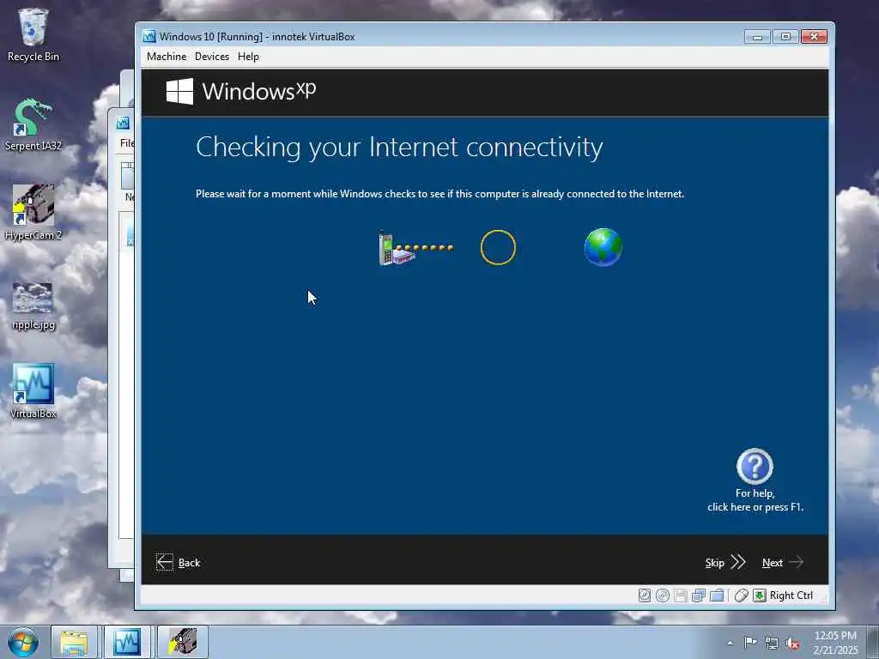
Task: Click the network adapters status indicator
Action: click(x=699, y=596)
